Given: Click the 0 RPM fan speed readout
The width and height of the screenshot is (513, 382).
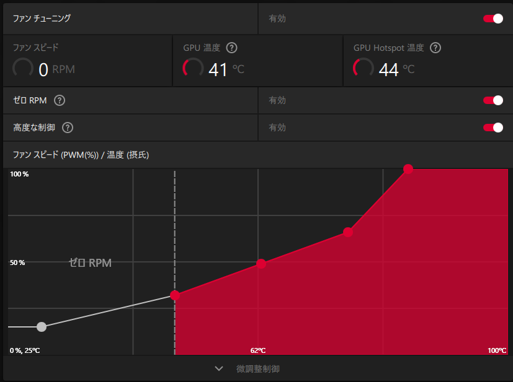Looking at the screenshot, I should [56, 69].
